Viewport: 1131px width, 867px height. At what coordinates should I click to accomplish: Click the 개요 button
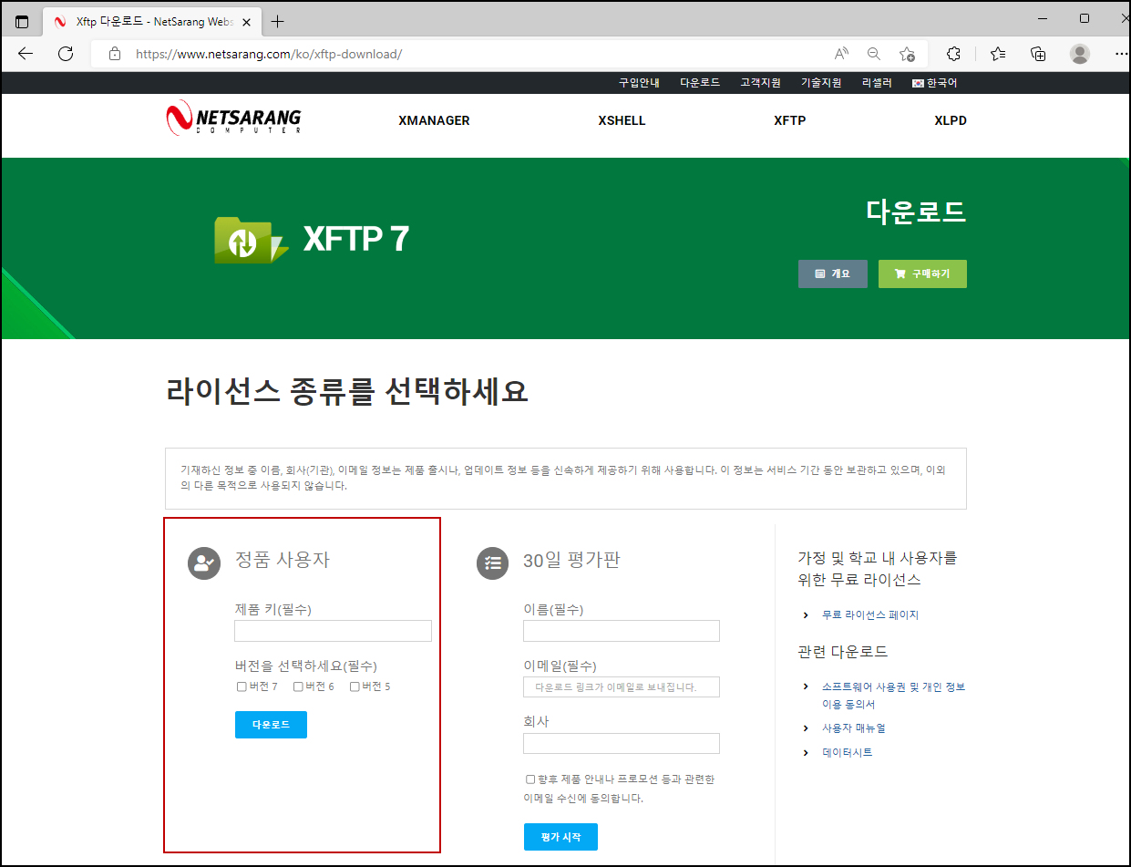point(833,274)
